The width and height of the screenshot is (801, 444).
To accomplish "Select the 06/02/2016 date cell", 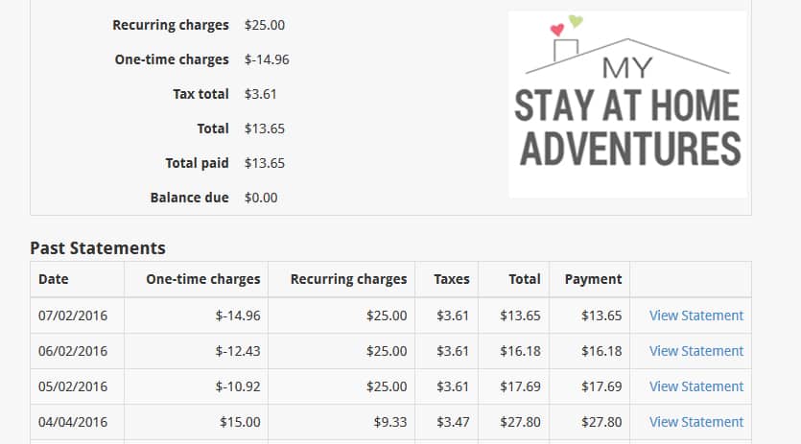I will (x=73, y=351).
